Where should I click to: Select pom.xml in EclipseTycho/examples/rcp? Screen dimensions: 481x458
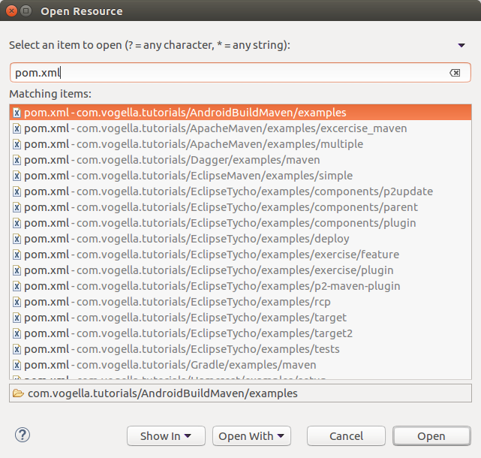coord(240,302)
